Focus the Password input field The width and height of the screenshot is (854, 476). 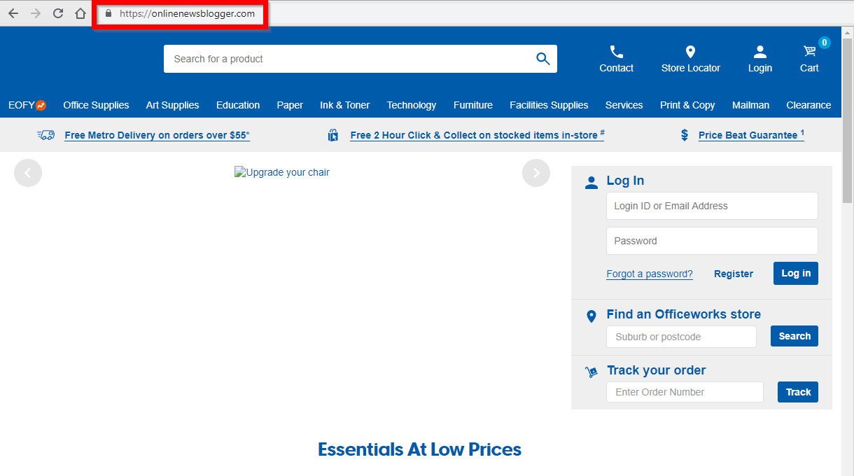711,241
